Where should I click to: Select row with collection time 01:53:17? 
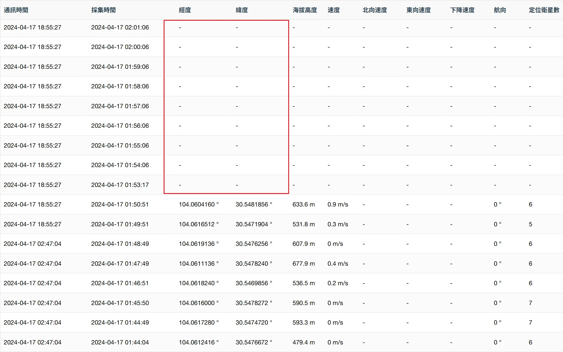(x=120, y=185)
